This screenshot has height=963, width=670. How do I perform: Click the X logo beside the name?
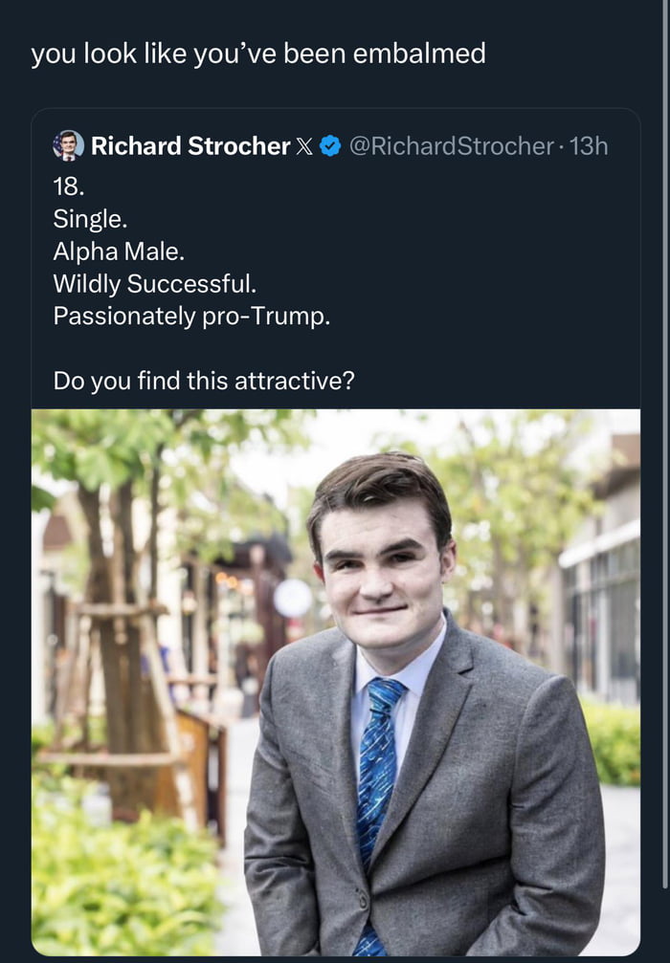(304, 146)
